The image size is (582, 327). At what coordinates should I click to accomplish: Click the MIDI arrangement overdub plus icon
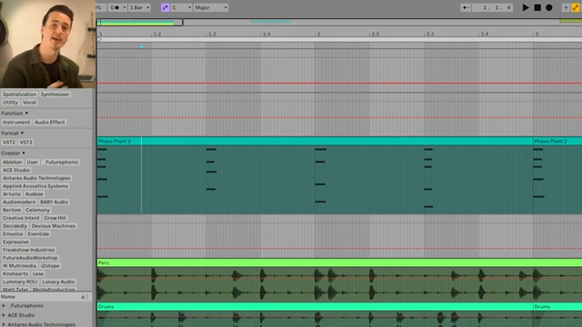coord(566,7)
